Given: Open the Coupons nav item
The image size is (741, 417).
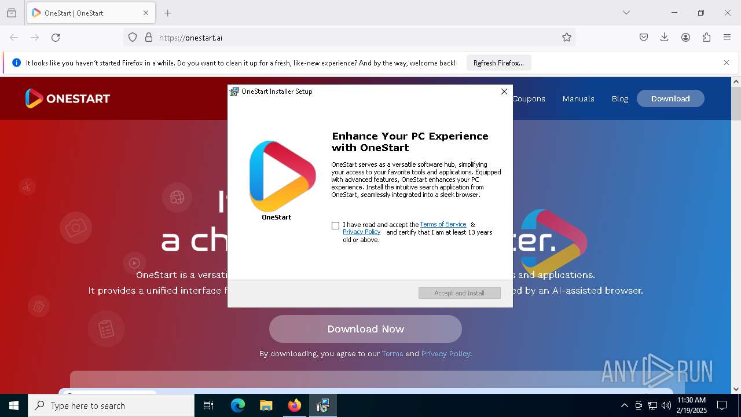Looking at the screenshot, I should [529, 99].
